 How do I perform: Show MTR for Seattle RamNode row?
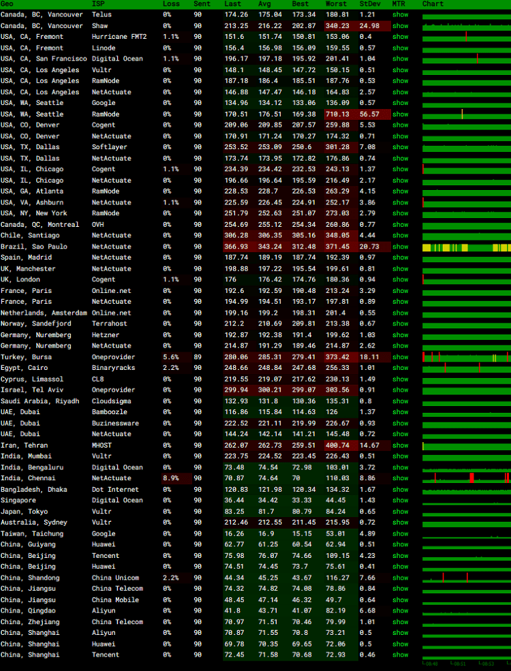coord(400,114)
